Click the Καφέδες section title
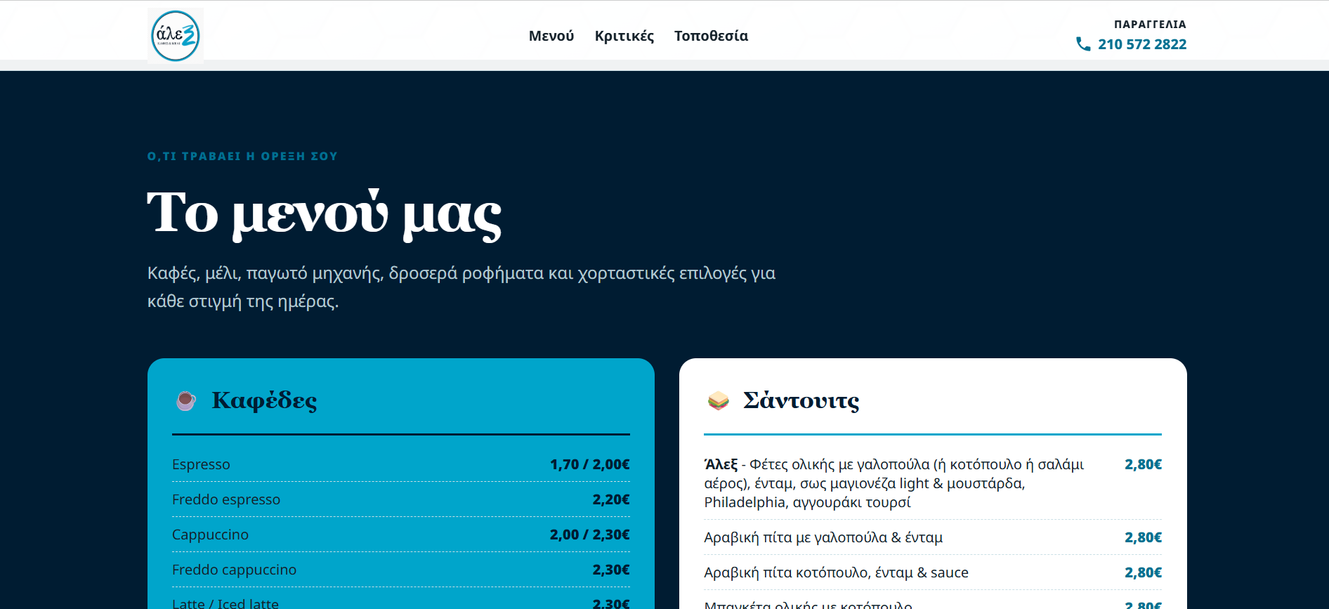Viewport: 1329px width, 609px height. [264, 400]
